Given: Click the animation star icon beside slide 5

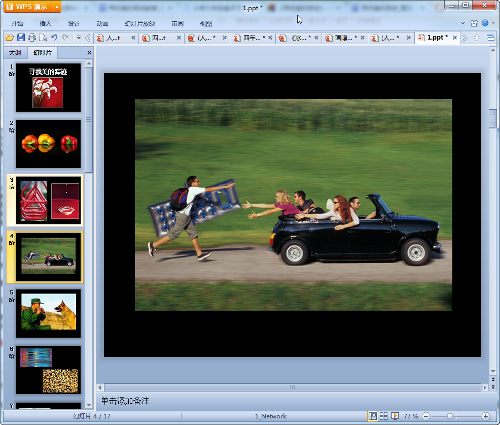Looking at the screenshot, I should pyautogui.click(x=12, y=300).
